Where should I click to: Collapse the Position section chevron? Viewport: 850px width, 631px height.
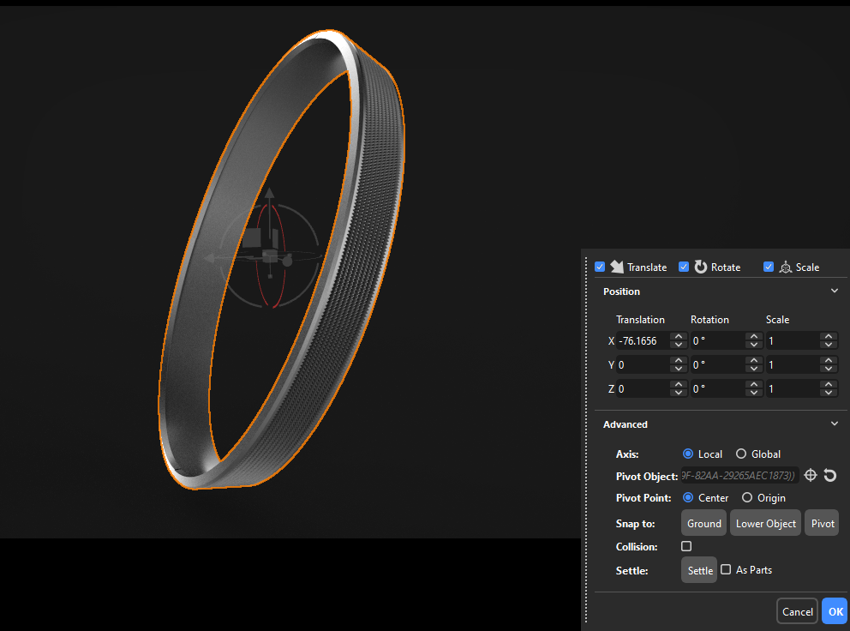(835, 291)
